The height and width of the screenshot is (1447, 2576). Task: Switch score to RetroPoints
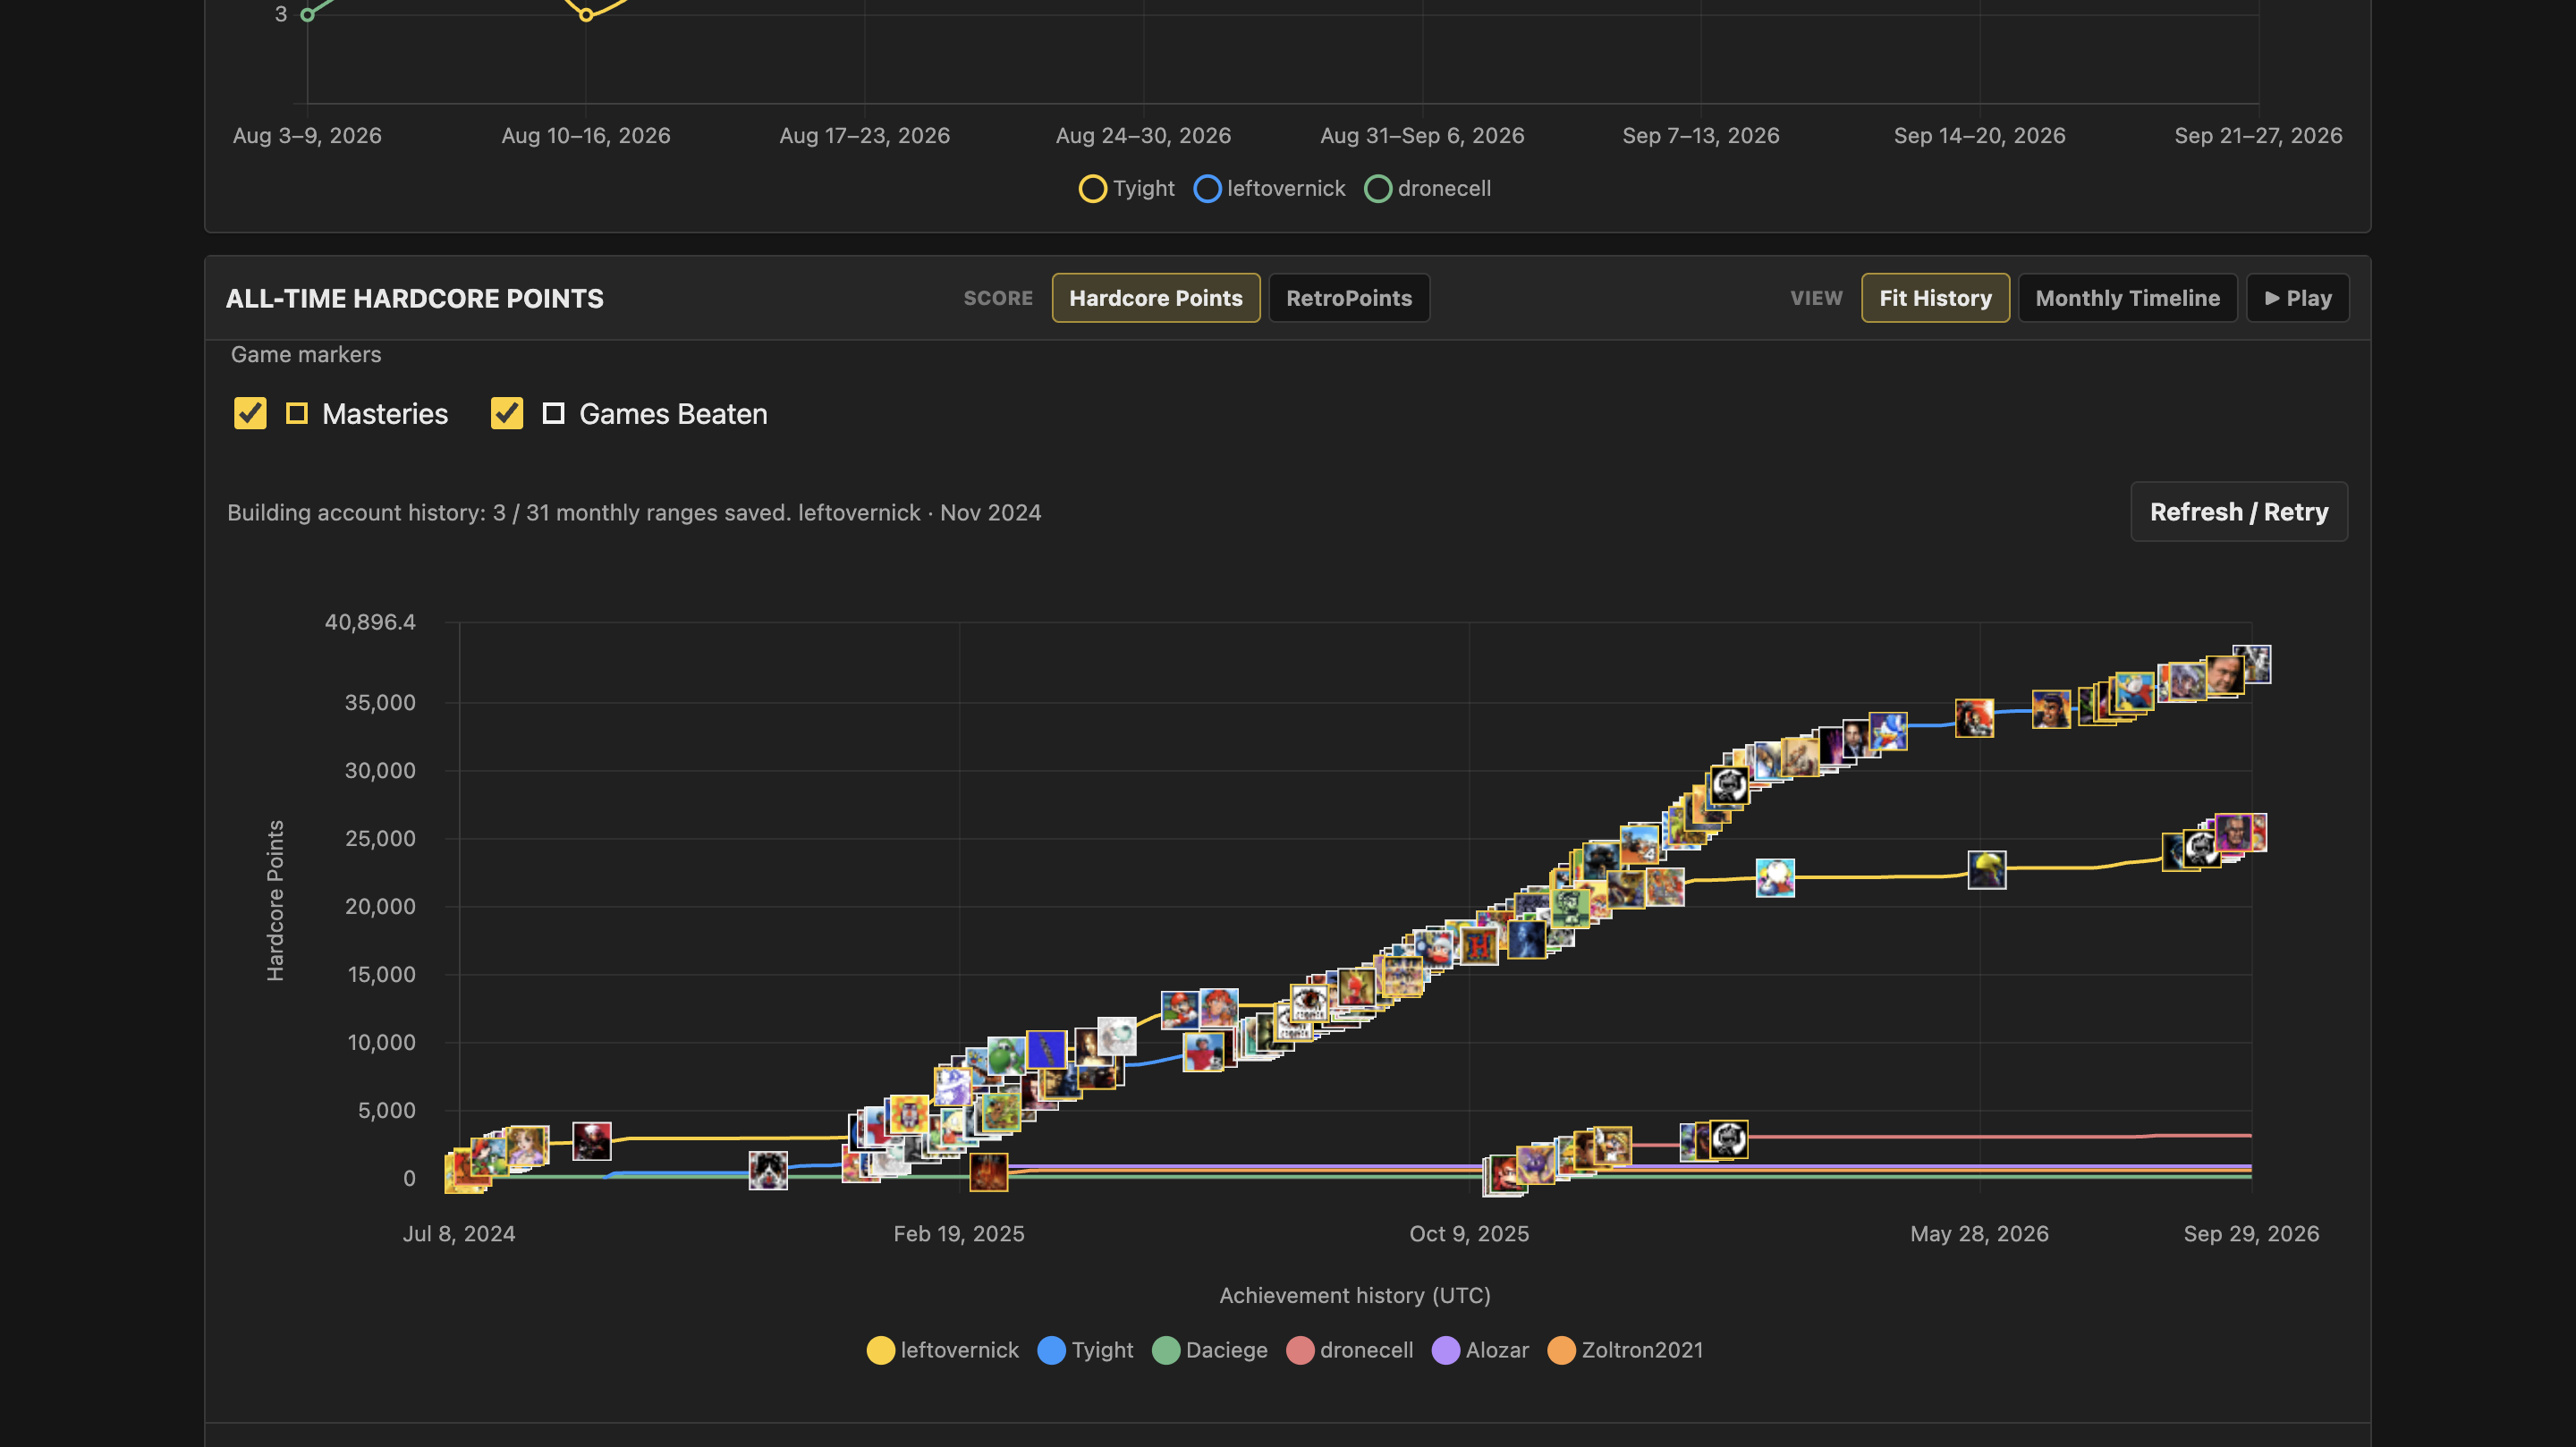(1349, 298)
